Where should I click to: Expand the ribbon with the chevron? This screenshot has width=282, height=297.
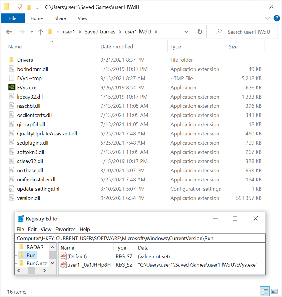point(267,18)
